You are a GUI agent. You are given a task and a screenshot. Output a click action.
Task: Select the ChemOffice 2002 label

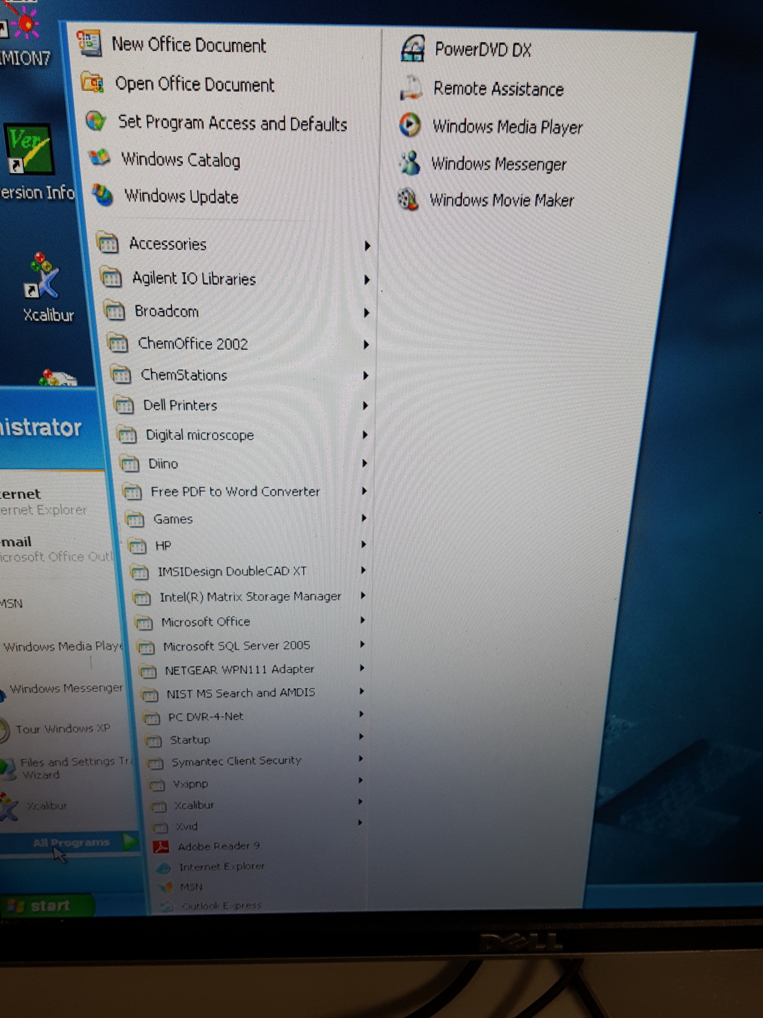click(x=193, y=343)
